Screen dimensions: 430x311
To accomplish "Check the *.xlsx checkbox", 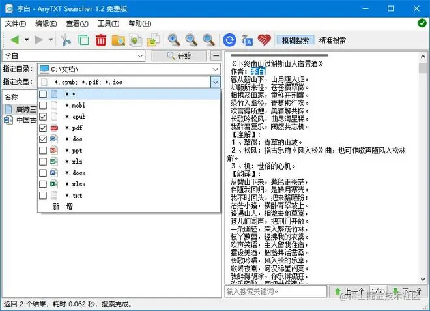I will [x=43, y=184].
